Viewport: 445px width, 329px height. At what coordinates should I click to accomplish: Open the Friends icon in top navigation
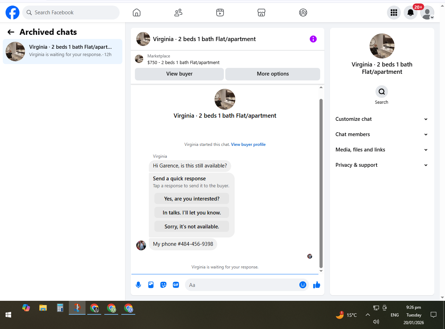[x=178, y=13]
